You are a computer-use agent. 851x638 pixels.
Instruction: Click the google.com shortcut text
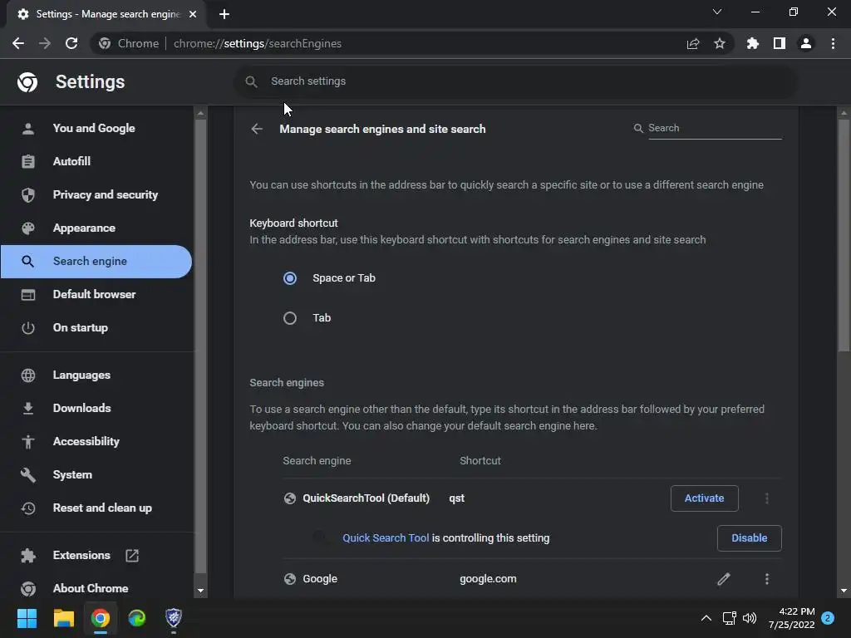[488, 579]
